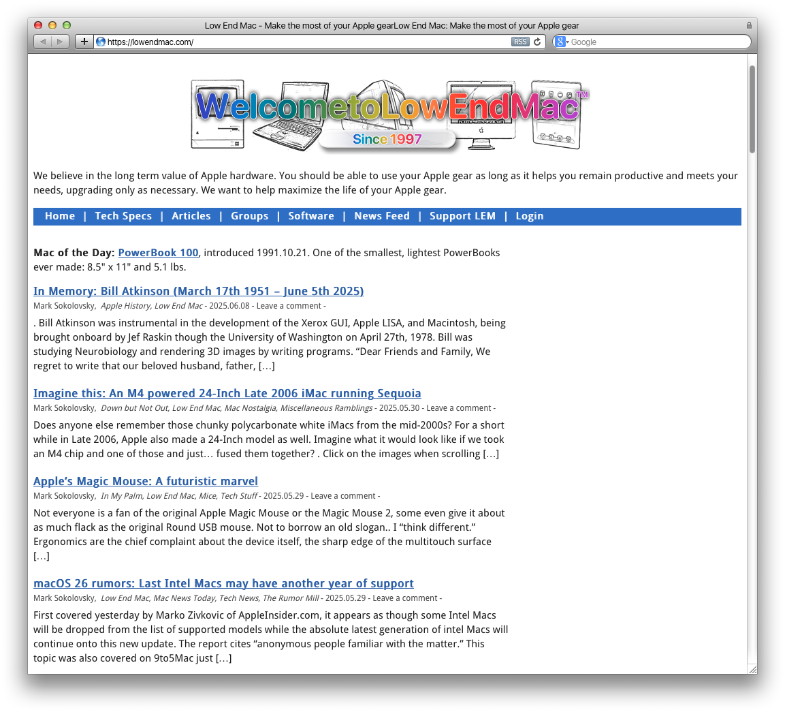Click the vertical scrollbar thumb
This screenshot has height=712, width=785.
coord(752,109)
